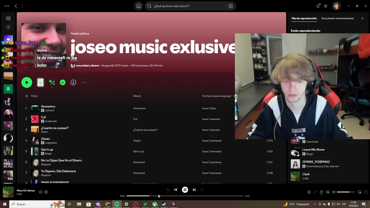
Task: Switch to Escuchado recientemente tab
Action: click(337, 18)
